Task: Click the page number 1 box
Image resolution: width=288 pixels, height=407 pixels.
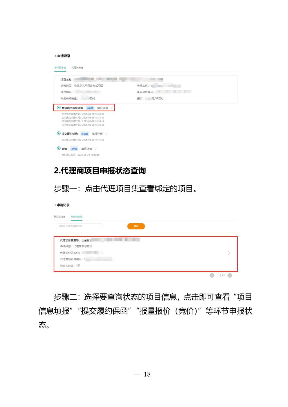Action: [219, 275]
